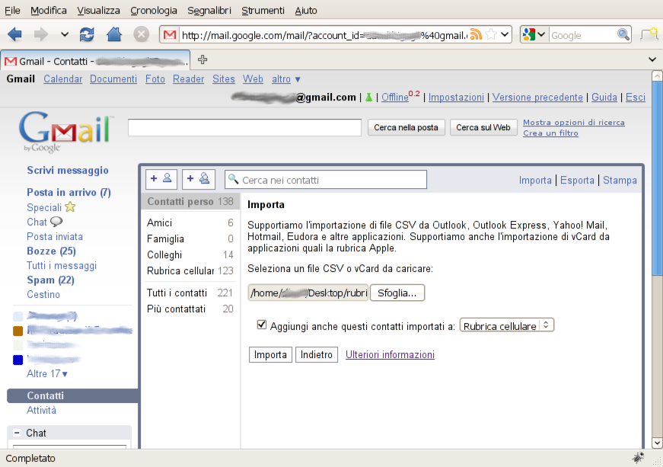Click the Stop loading icon
The width and height of the screenshot is (663, 467).
pos(142,34)
